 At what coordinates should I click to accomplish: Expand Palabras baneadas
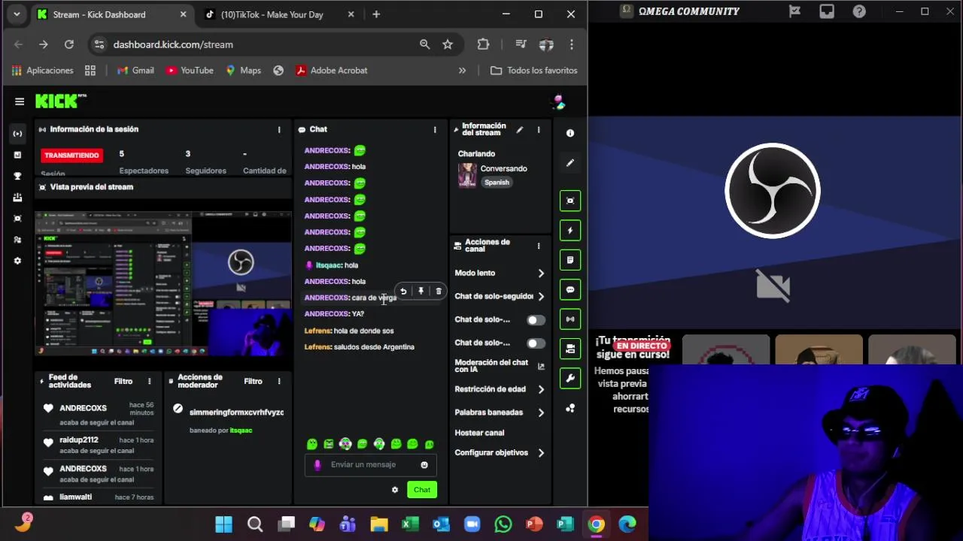click(x=500, y=413)
